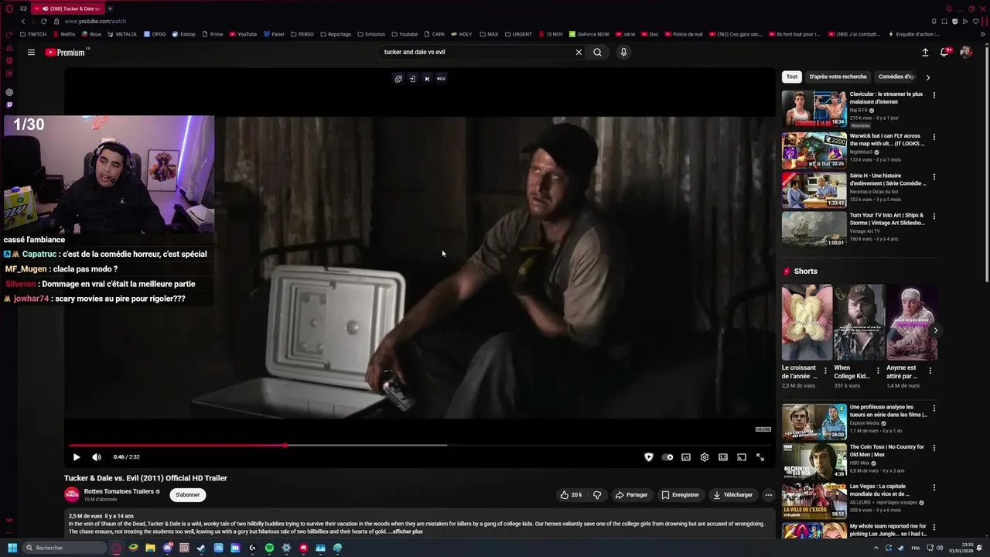Open account avatar menu

coord(965,53)
